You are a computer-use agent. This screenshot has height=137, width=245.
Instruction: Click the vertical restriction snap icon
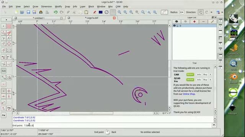9,96
